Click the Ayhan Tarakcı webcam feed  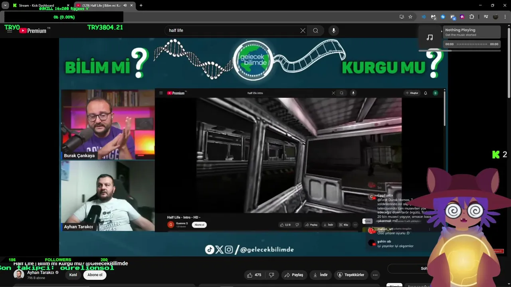(x=108, y=196)
